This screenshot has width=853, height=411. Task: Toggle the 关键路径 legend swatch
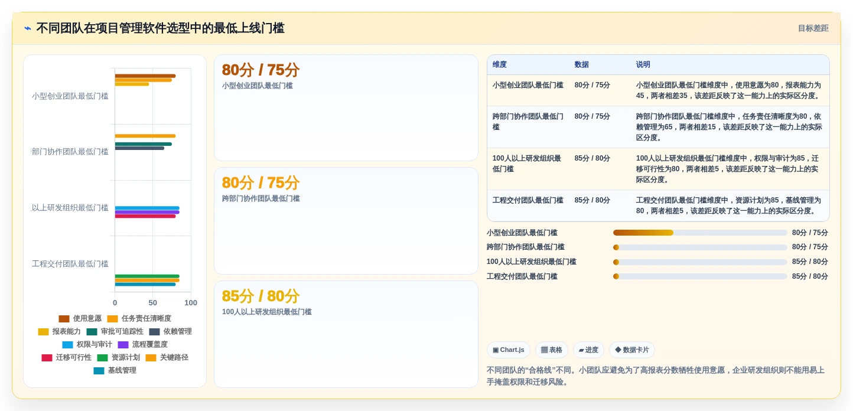[151, 358]
